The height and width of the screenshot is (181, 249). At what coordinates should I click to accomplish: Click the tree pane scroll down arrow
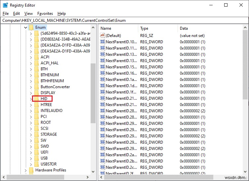tap(93, 172)
